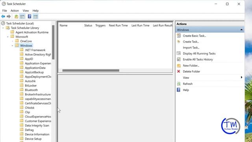Viewport: 252px width, 142px height.
Task: Click the Create Task icon in Actions
Action: tap(178, 42)
